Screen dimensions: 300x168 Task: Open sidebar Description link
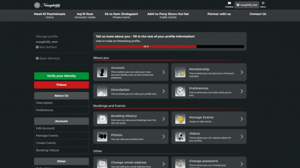pos(61,103)
